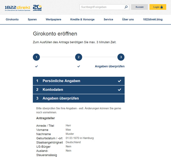Click the US-Bürger label

(x=43, y=147)
